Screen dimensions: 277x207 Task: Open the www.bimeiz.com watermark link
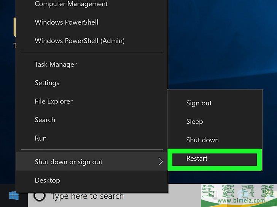(x=241, y=200)
